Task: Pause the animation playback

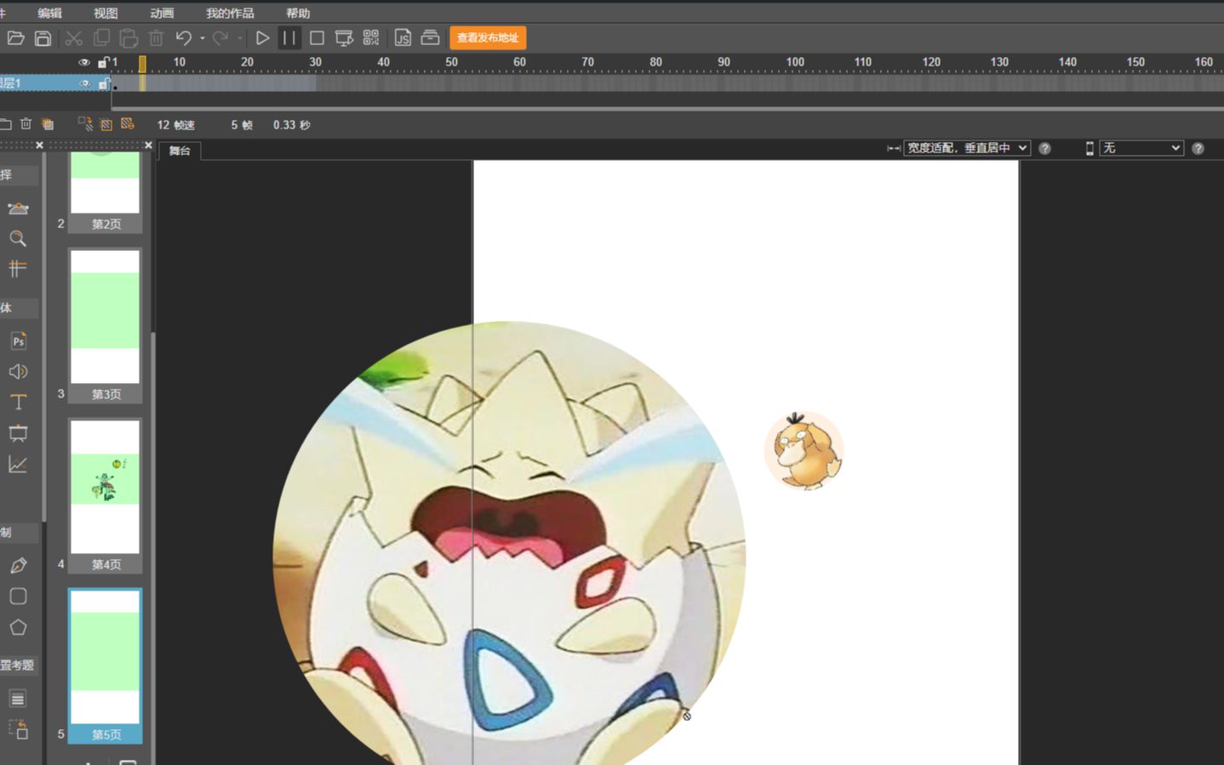Action: click(289, 37)
